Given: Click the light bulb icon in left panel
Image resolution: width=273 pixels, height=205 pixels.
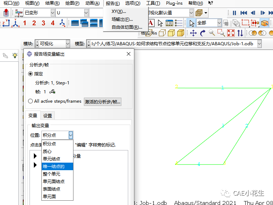Looking at the screenshot, I should pyautogui.click(x=15, y=55).
